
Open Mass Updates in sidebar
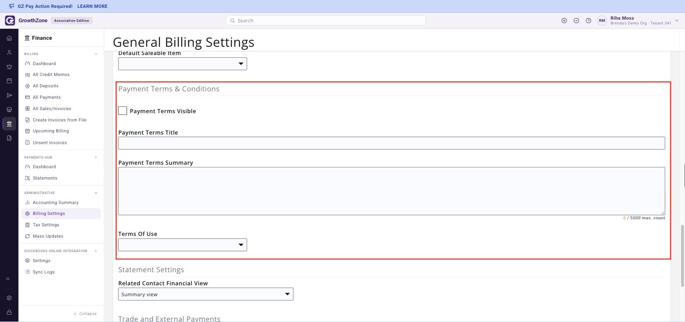click(48, 236)
